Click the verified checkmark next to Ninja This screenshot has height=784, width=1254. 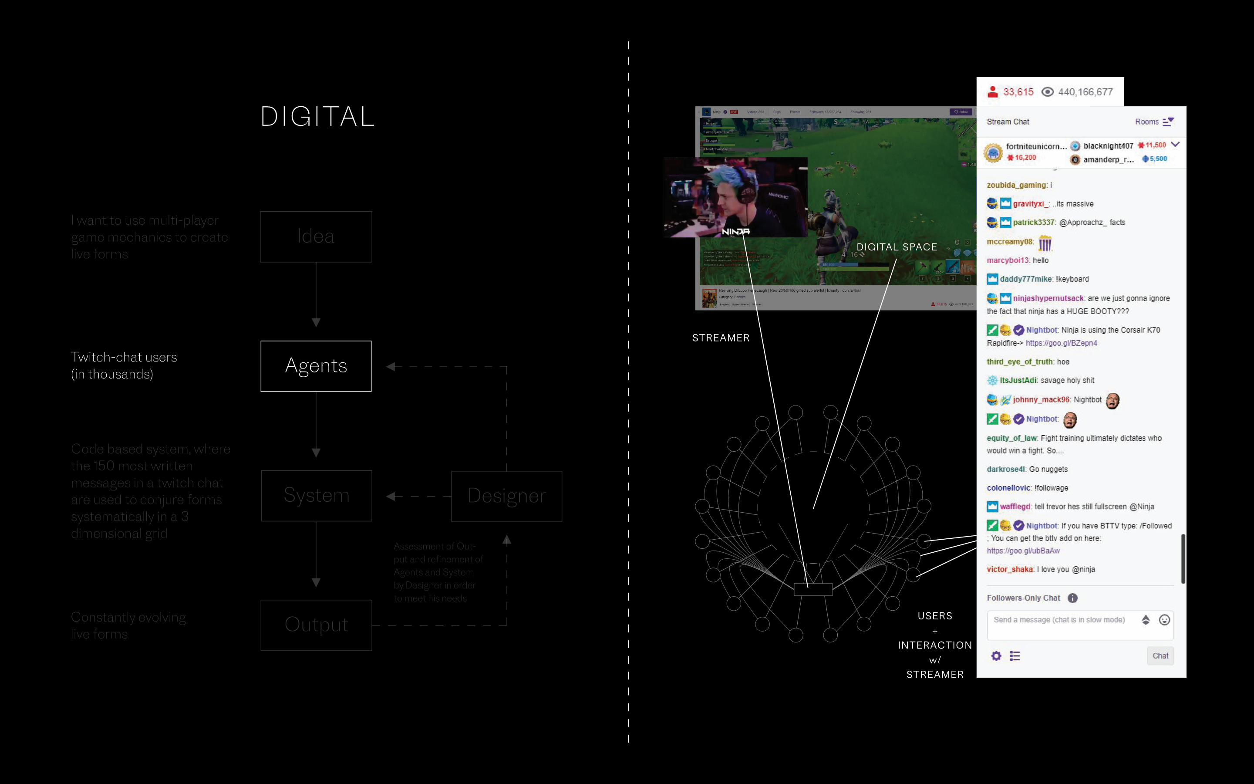[x=725, y=112]
